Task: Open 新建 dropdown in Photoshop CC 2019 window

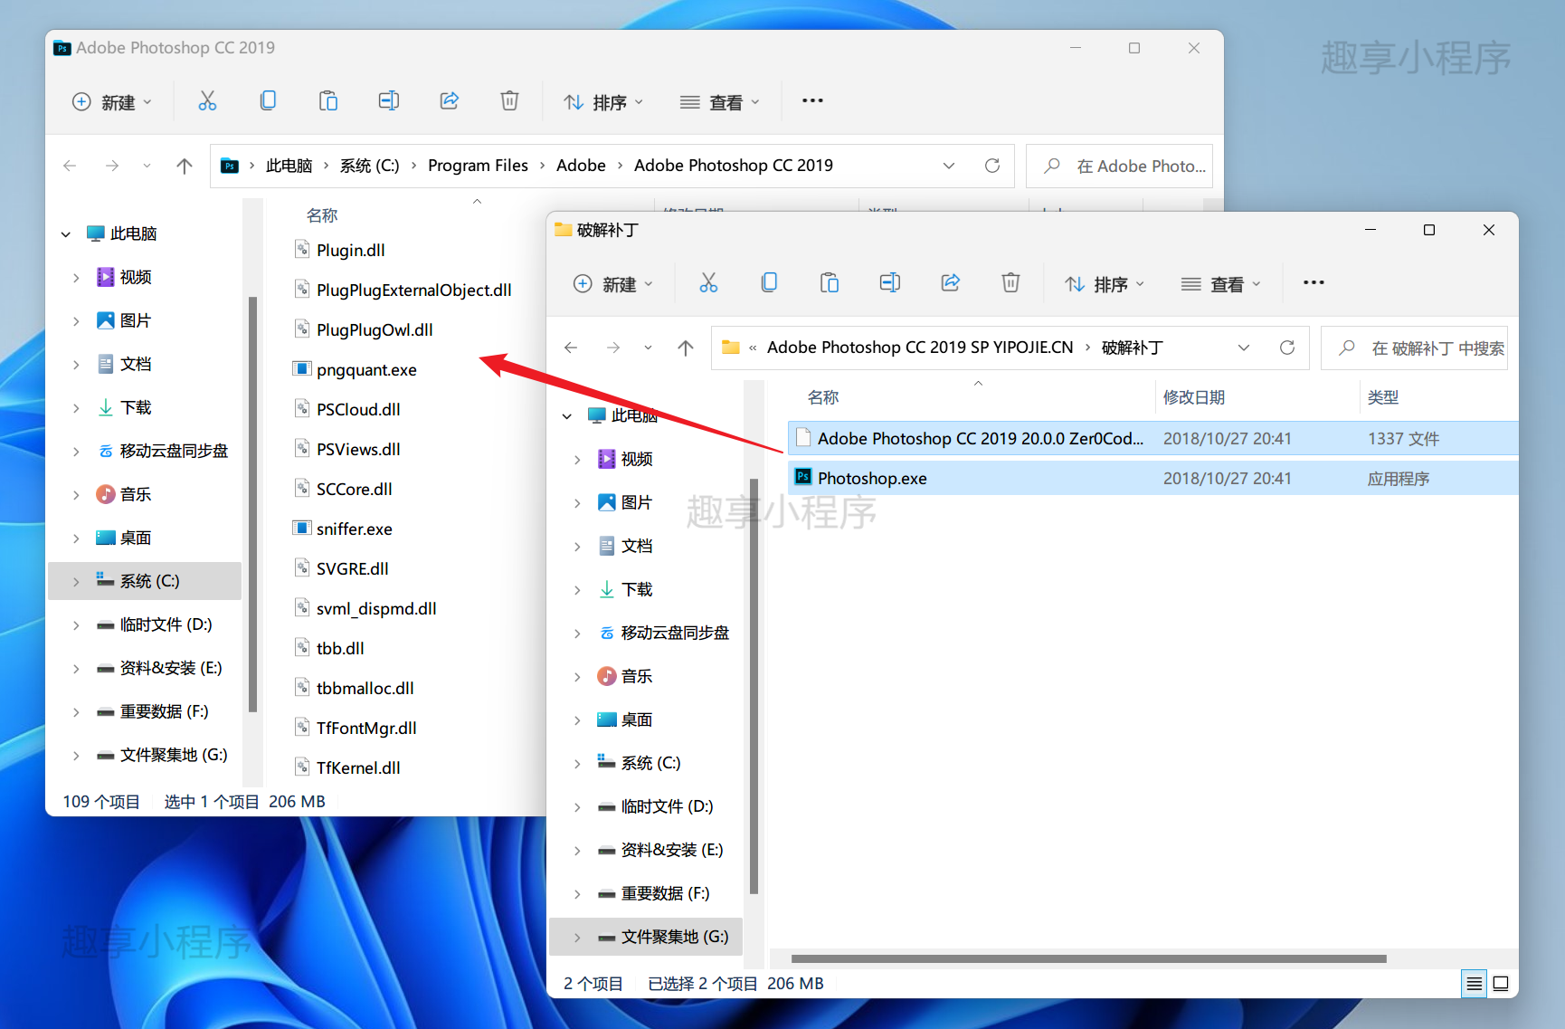Action: (x=112, y=102)
